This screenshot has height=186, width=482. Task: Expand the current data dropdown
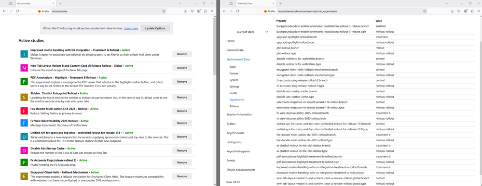point(252,32)
